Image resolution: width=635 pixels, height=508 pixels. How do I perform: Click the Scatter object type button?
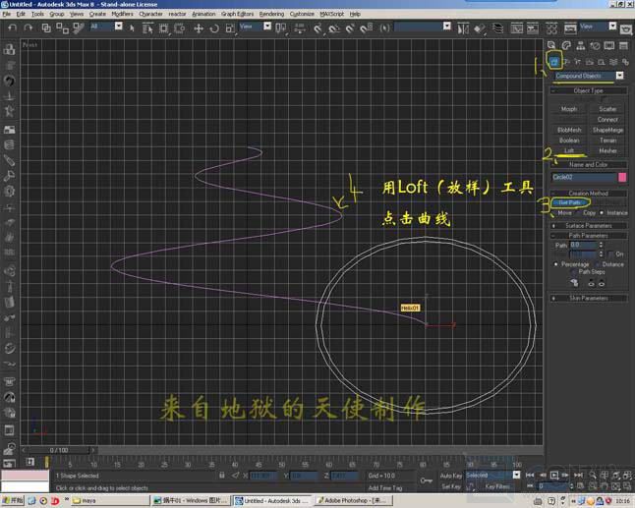click(x=607, y=109)
